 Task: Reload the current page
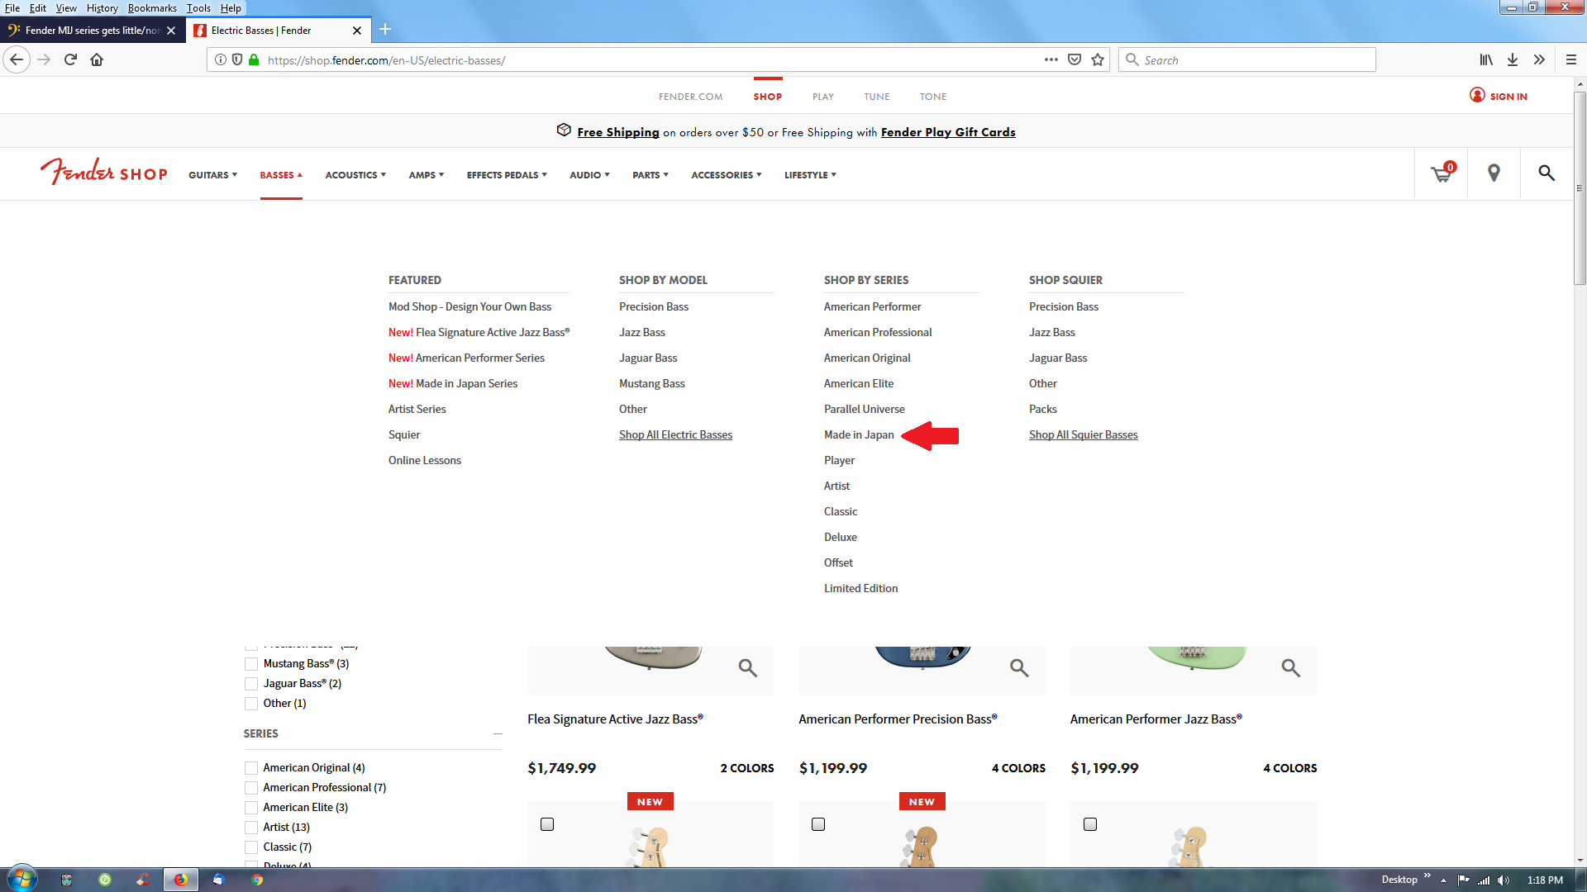tap(70, 59)
